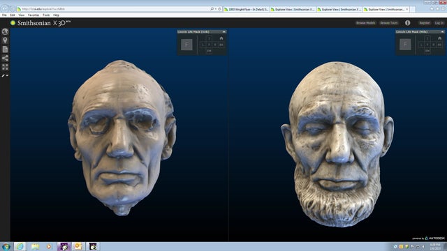447x251 pixels.
Task: Select R right view in right panel
Action: tap(434, 45)
